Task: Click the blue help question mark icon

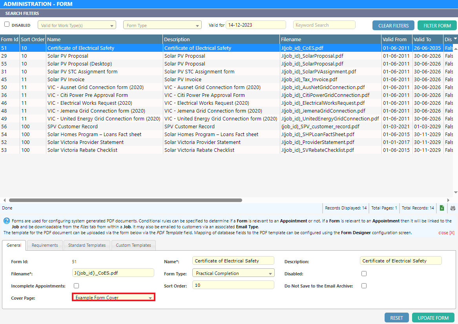Action: pos(7,221)
